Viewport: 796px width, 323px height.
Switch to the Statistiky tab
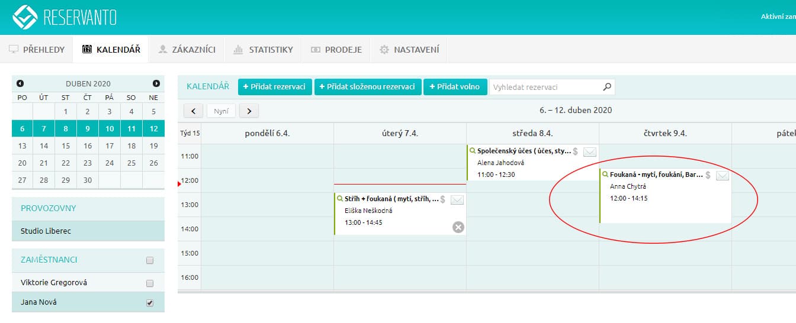(263, 50)
